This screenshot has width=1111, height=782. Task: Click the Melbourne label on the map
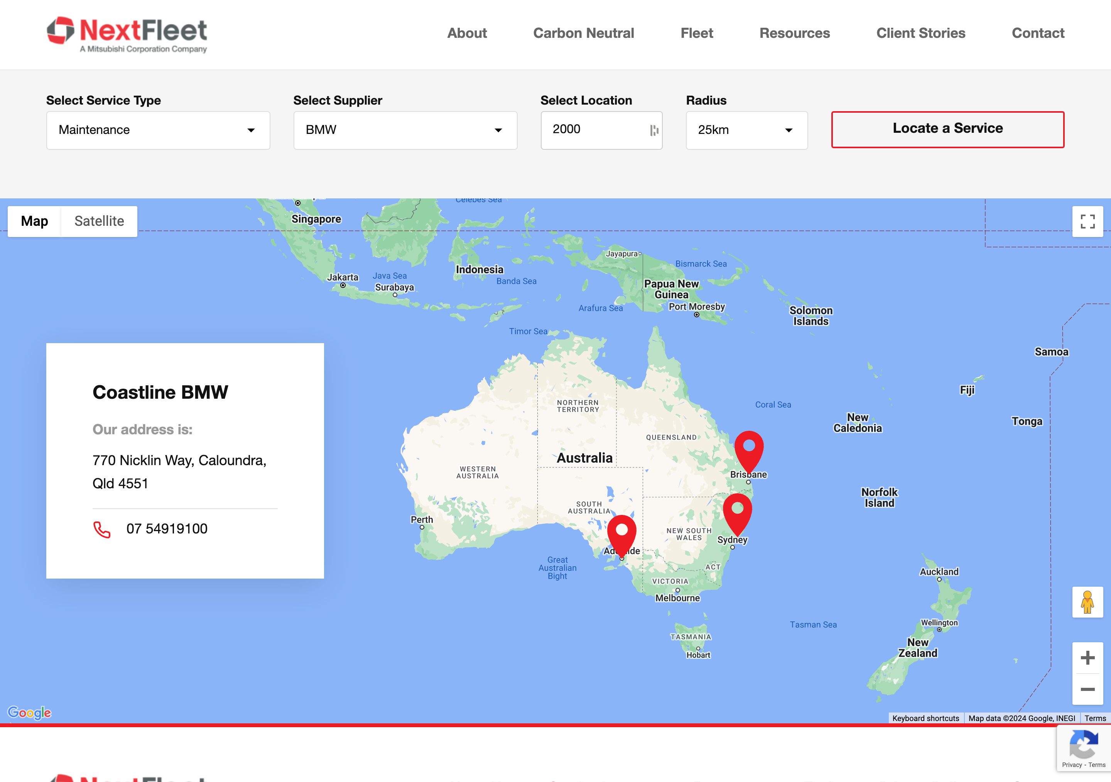677,598
